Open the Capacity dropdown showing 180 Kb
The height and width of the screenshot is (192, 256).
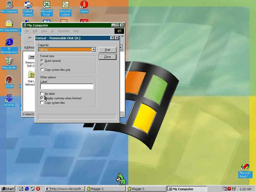93,50
